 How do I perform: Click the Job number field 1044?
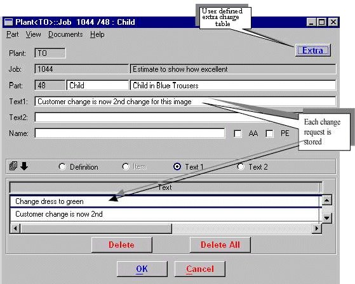point(81,69)
